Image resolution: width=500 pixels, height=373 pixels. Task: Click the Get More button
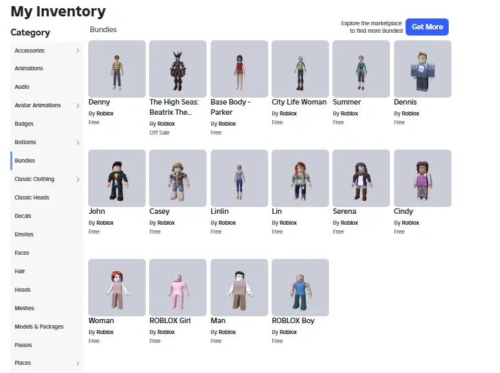pos(427,27)
